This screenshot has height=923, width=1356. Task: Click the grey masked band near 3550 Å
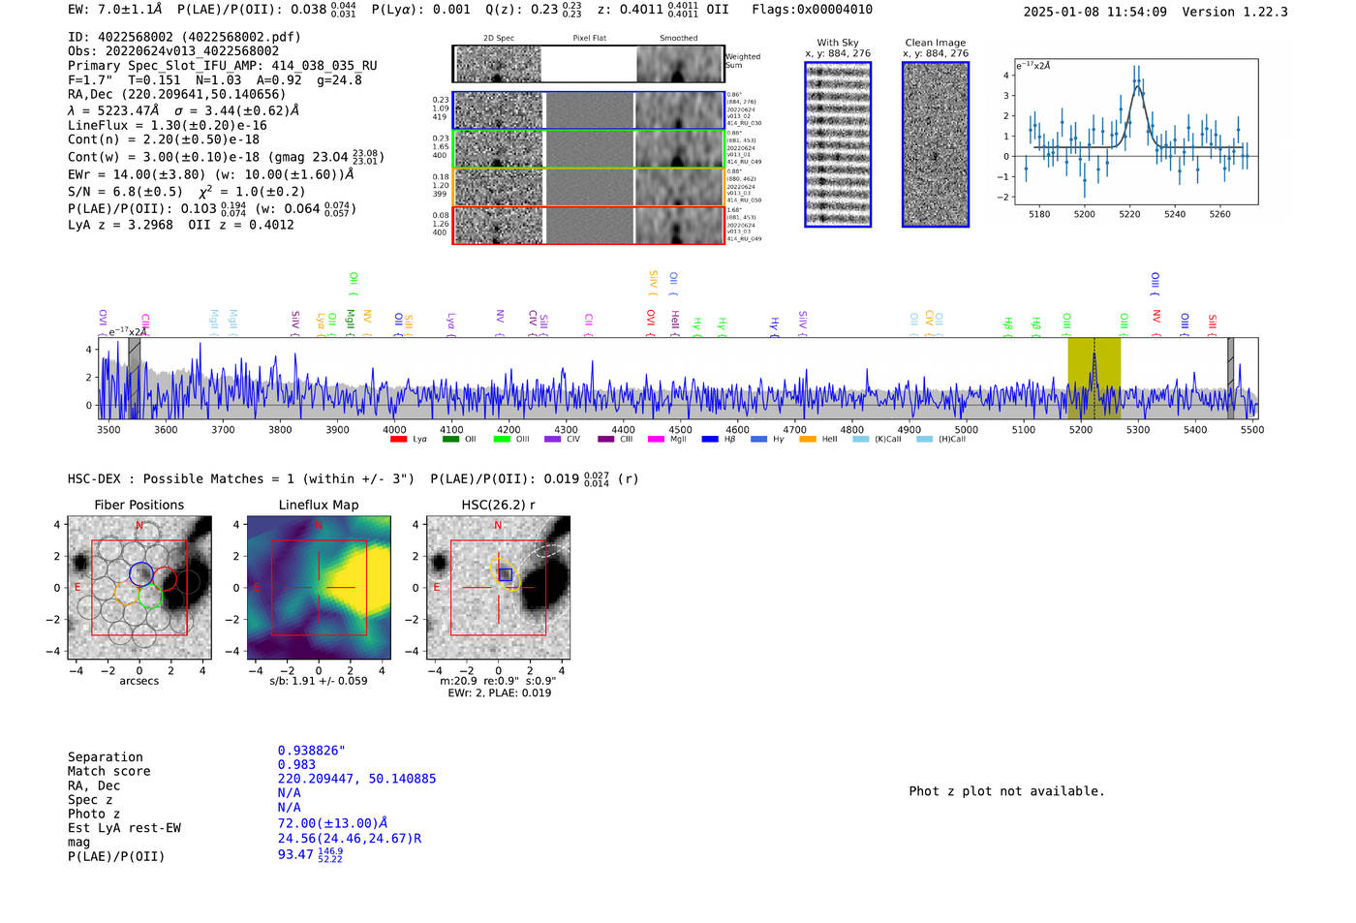click(x=135, y=379)
